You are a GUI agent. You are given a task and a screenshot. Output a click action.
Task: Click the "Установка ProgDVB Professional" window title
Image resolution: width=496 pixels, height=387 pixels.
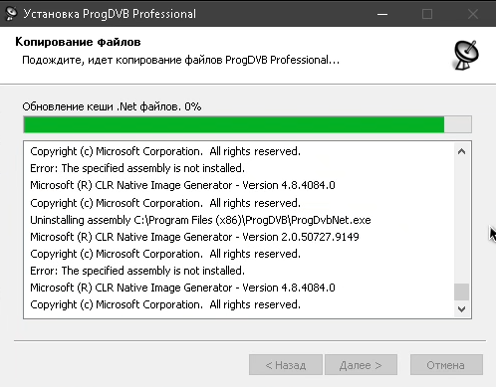click(x=110, y=14)
